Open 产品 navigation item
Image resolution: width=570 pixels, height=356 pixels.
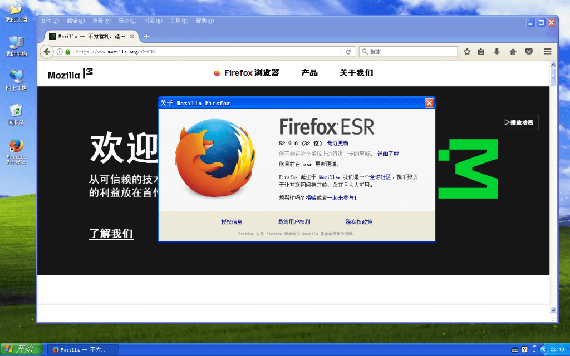pos(309,73)
